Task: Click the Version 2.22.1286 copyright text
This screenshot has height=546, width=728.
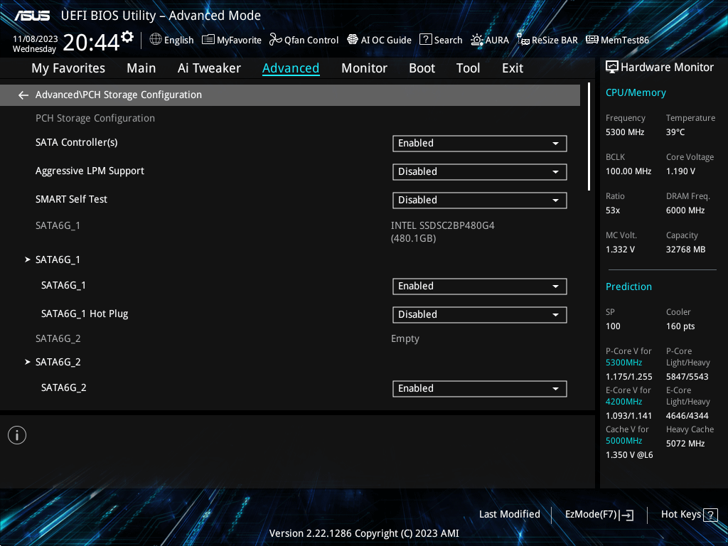Action: [x=364, y=533]
